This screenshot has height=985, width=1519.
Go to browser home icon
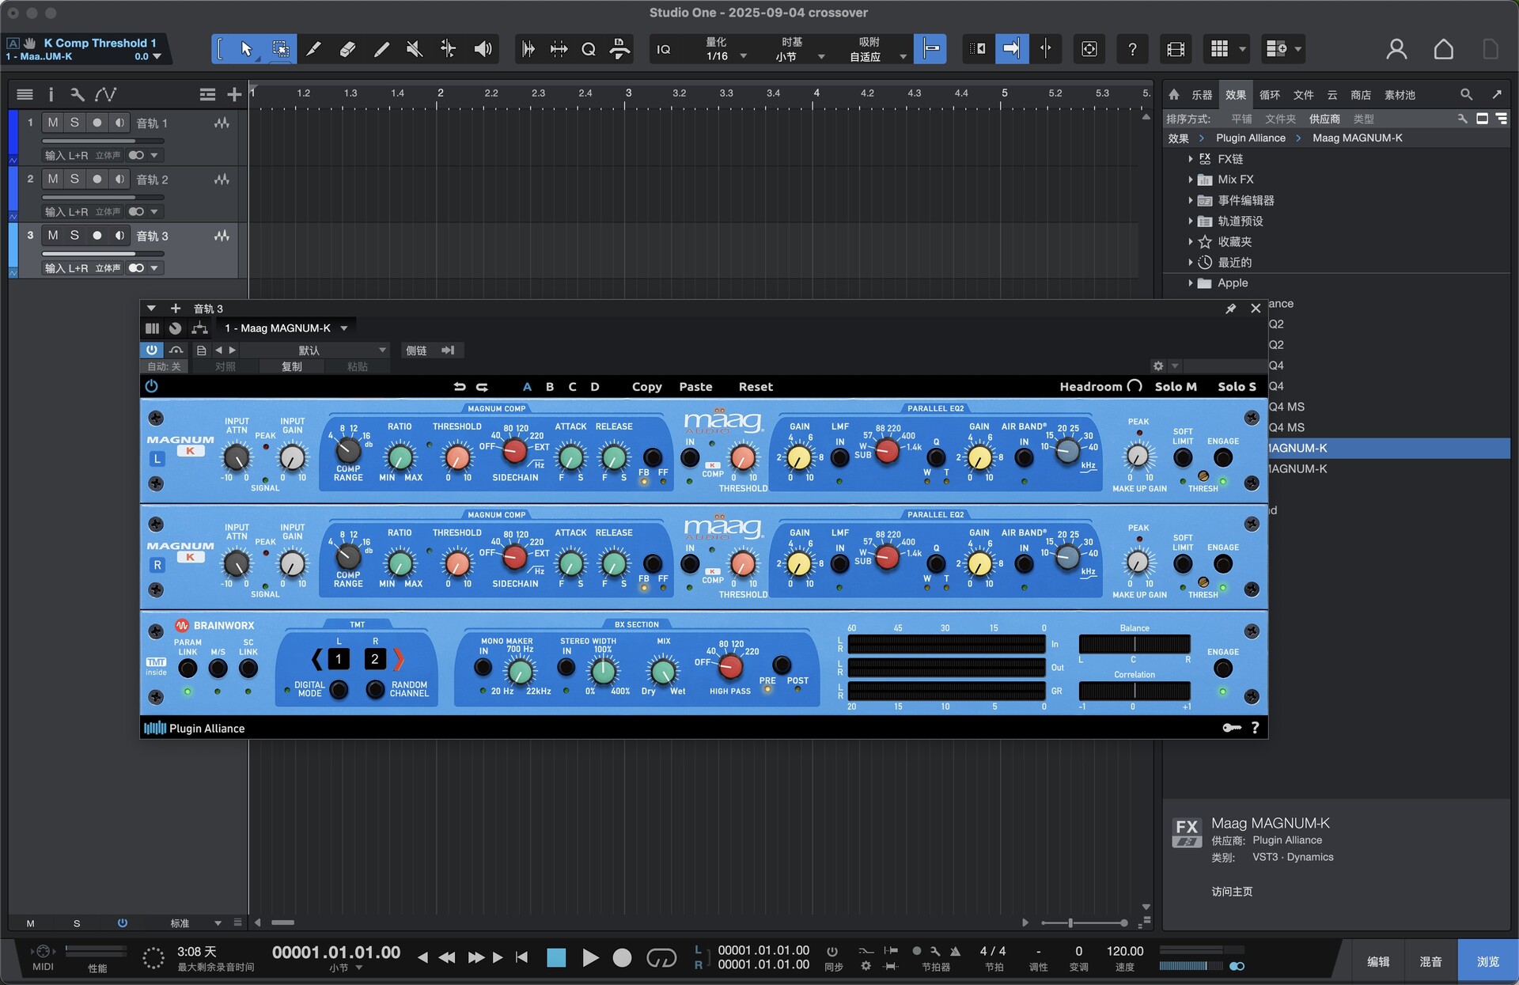(x=1174, y=94)
